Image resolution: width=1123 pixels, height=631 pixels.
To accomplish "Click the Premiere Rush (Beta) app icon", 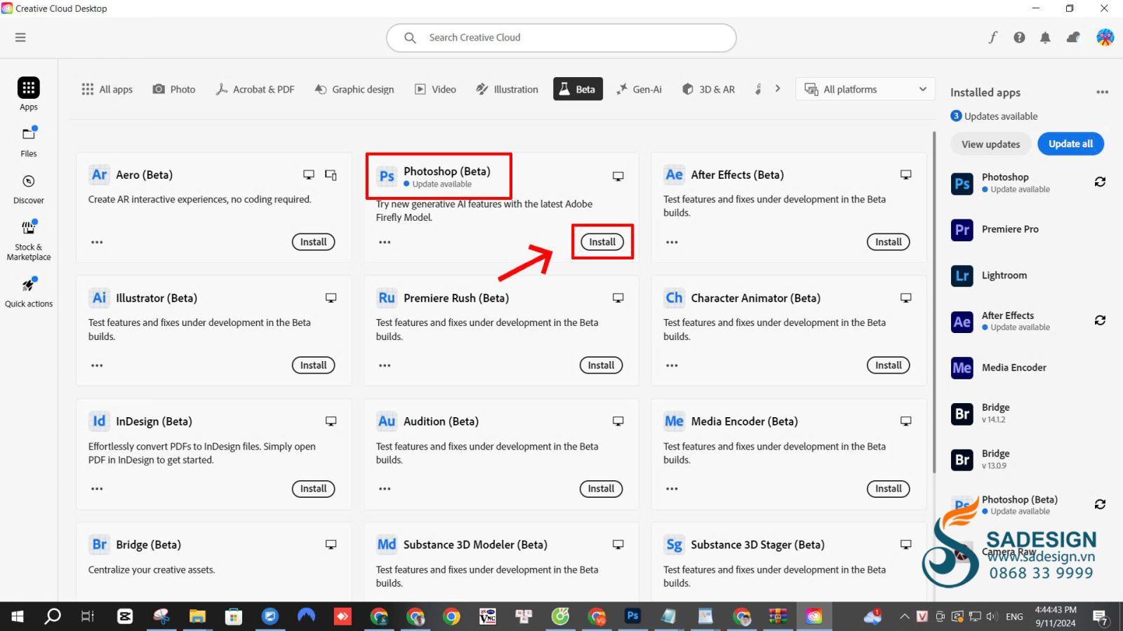I will (387, 298).
